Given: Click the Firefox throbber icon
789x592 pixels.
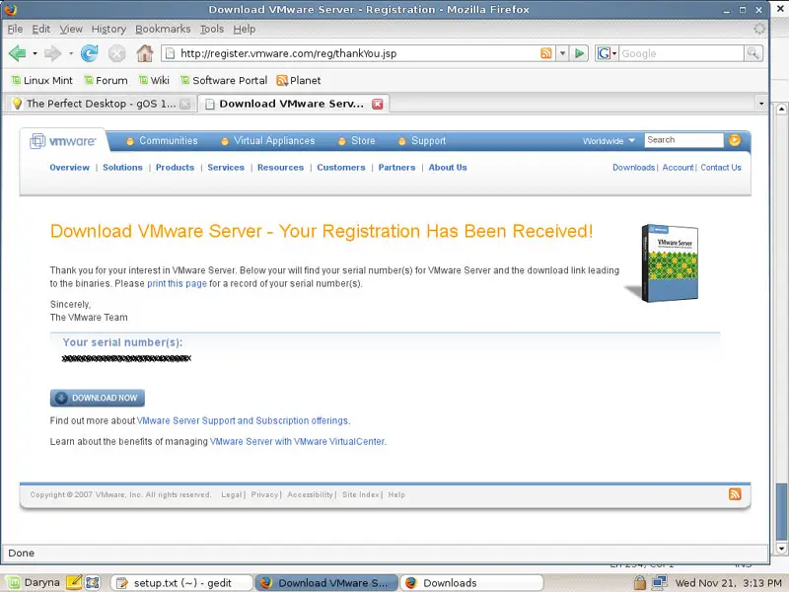Looking at the screenshot, I should point(759,29).
